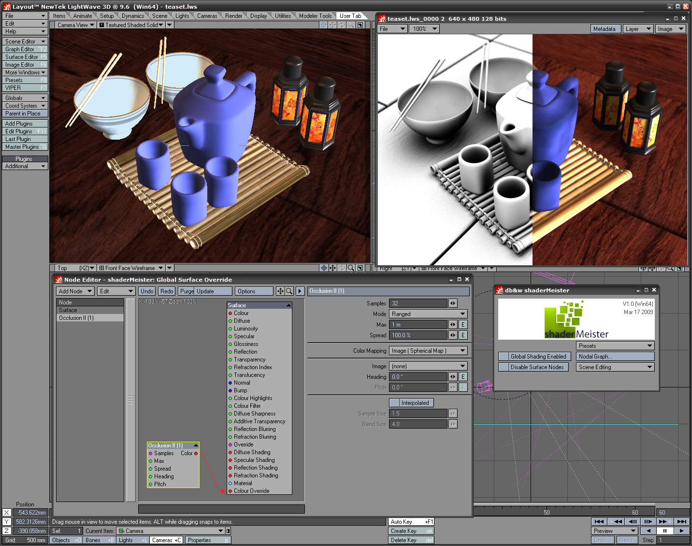Play the animation forward
692x546 pixels.
click(x=681, y=531)
